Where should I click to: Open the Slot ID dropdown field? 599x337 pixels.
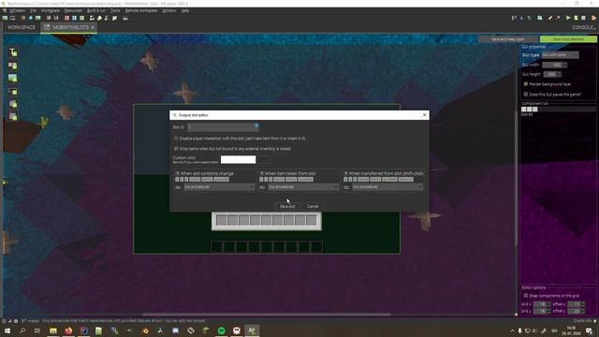(x=223, y=127)
